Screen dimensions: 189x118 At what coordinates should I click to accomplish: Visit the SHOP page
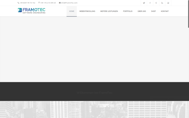pos(153,11)
